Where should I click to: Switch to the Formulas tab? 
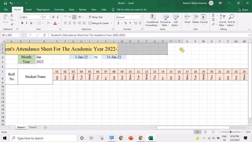pyautogui.click(x=59, y=9)
